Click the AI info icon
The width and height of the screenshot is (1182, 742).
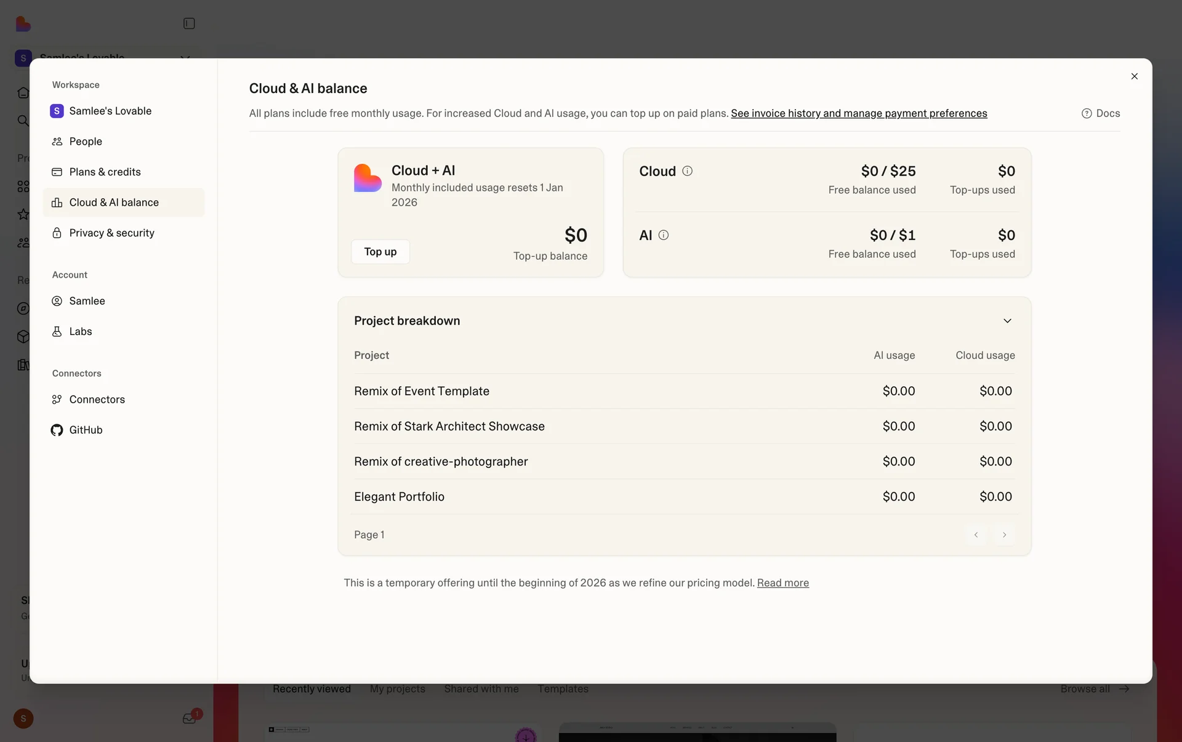click(x=663, y=235)
